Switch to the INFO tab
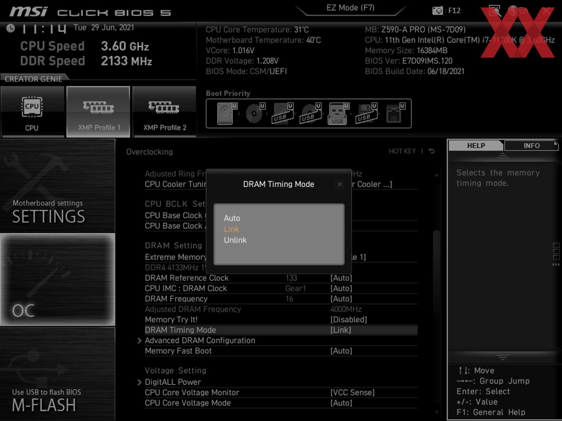This screenshot has width=562, height=421. (531, 145)
